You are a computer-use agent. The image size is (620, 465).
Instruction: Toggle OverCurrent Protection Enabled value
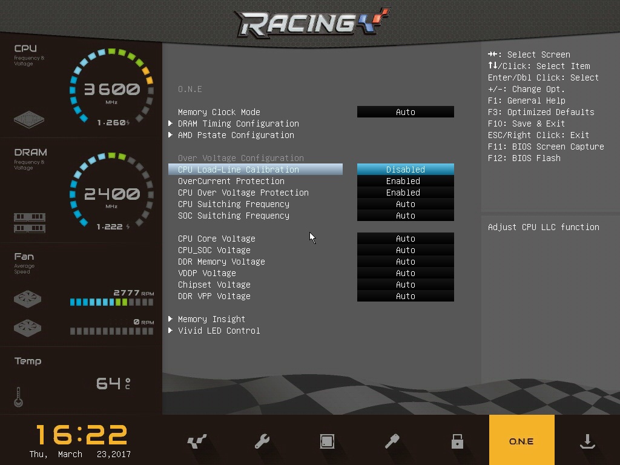[x=405, y=180]
